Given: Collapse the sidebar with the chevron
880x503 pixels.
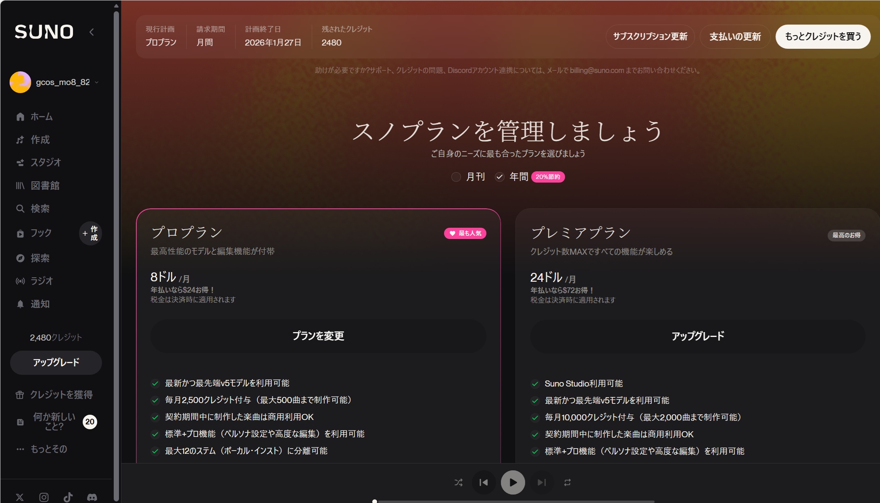Looking at the screenshot, I should point(92,32).
